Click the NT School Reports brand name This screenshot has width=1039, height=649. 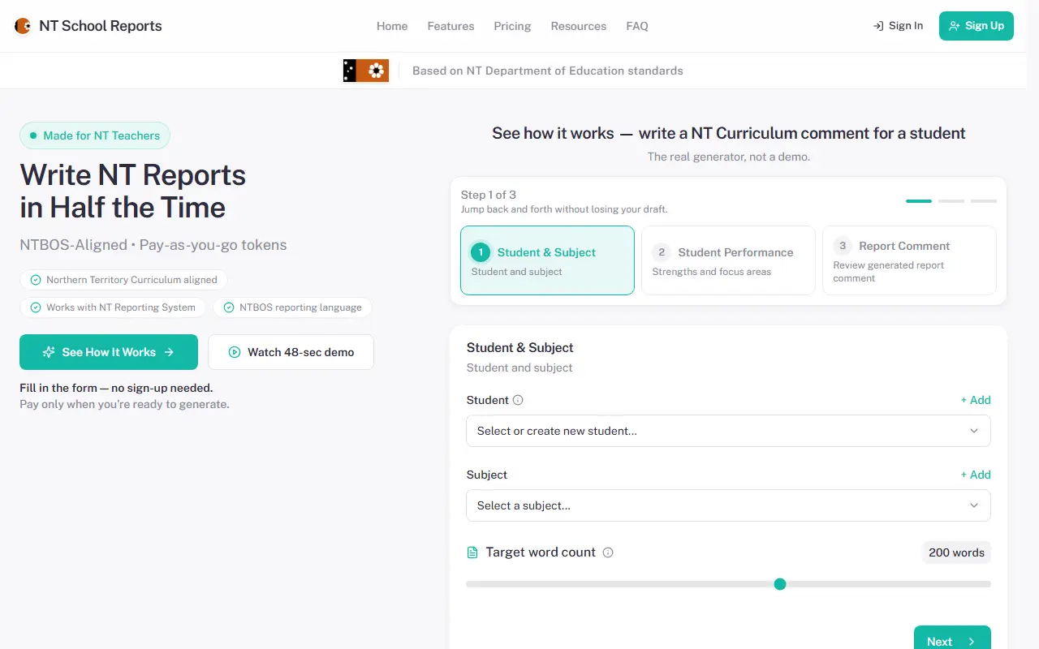click(x=101, y=26)
